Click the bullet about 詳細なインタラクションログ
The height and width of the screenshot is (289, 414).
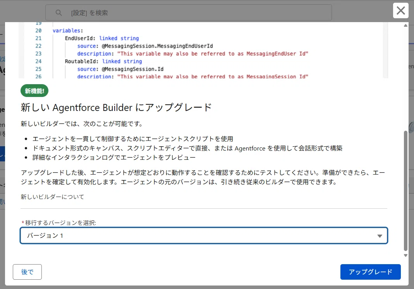pos(114,157)
